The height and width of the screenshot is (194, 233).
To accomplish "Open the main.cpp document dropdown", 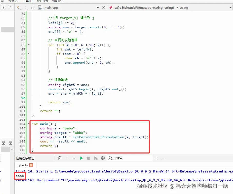I will tap(98, 8).
